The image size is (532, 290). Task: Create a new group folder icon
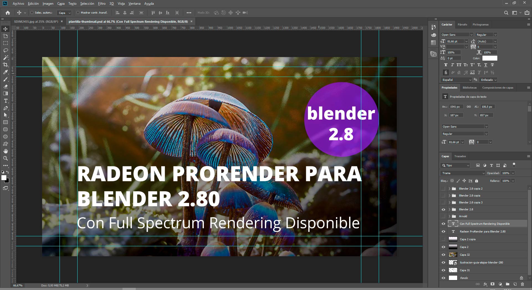(x=507, y=284)
